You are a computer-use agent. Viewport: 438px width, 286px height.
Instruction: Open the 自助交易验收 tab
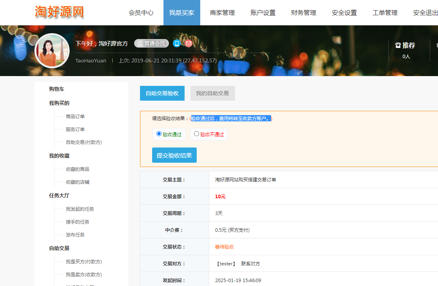coord(162,93)
